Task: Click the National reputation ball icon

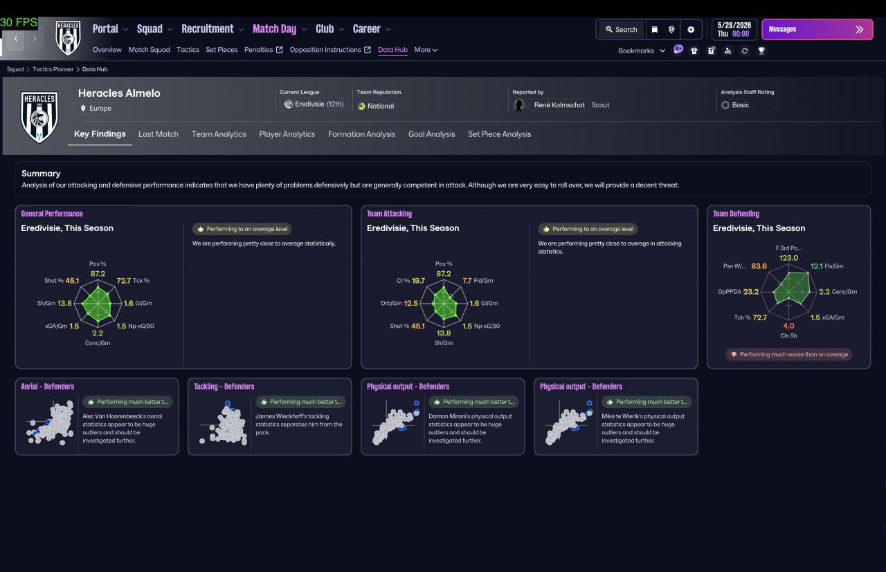Action: (x=361, y=106)
